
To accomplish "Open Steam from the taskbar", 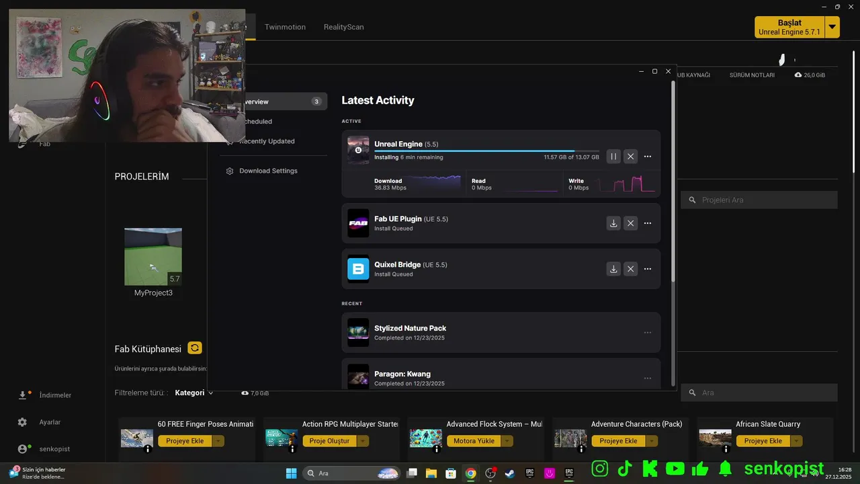I will click(x=511, y=473).
